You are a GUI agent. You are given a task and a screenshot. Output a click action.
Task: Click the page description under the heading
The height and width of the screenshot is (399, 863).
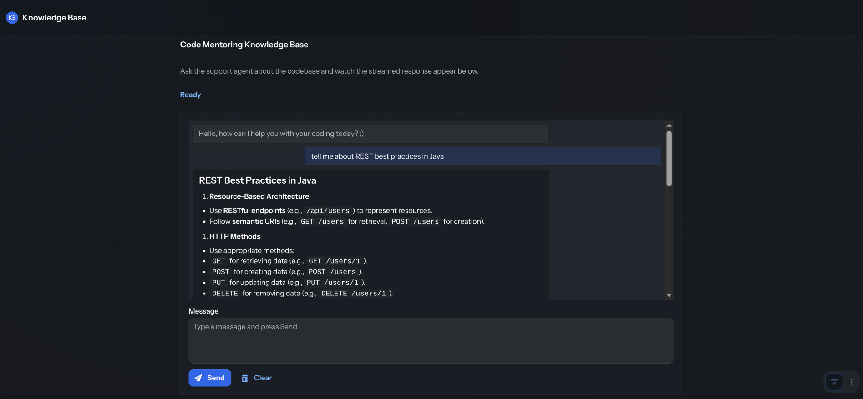click(330, 71)
